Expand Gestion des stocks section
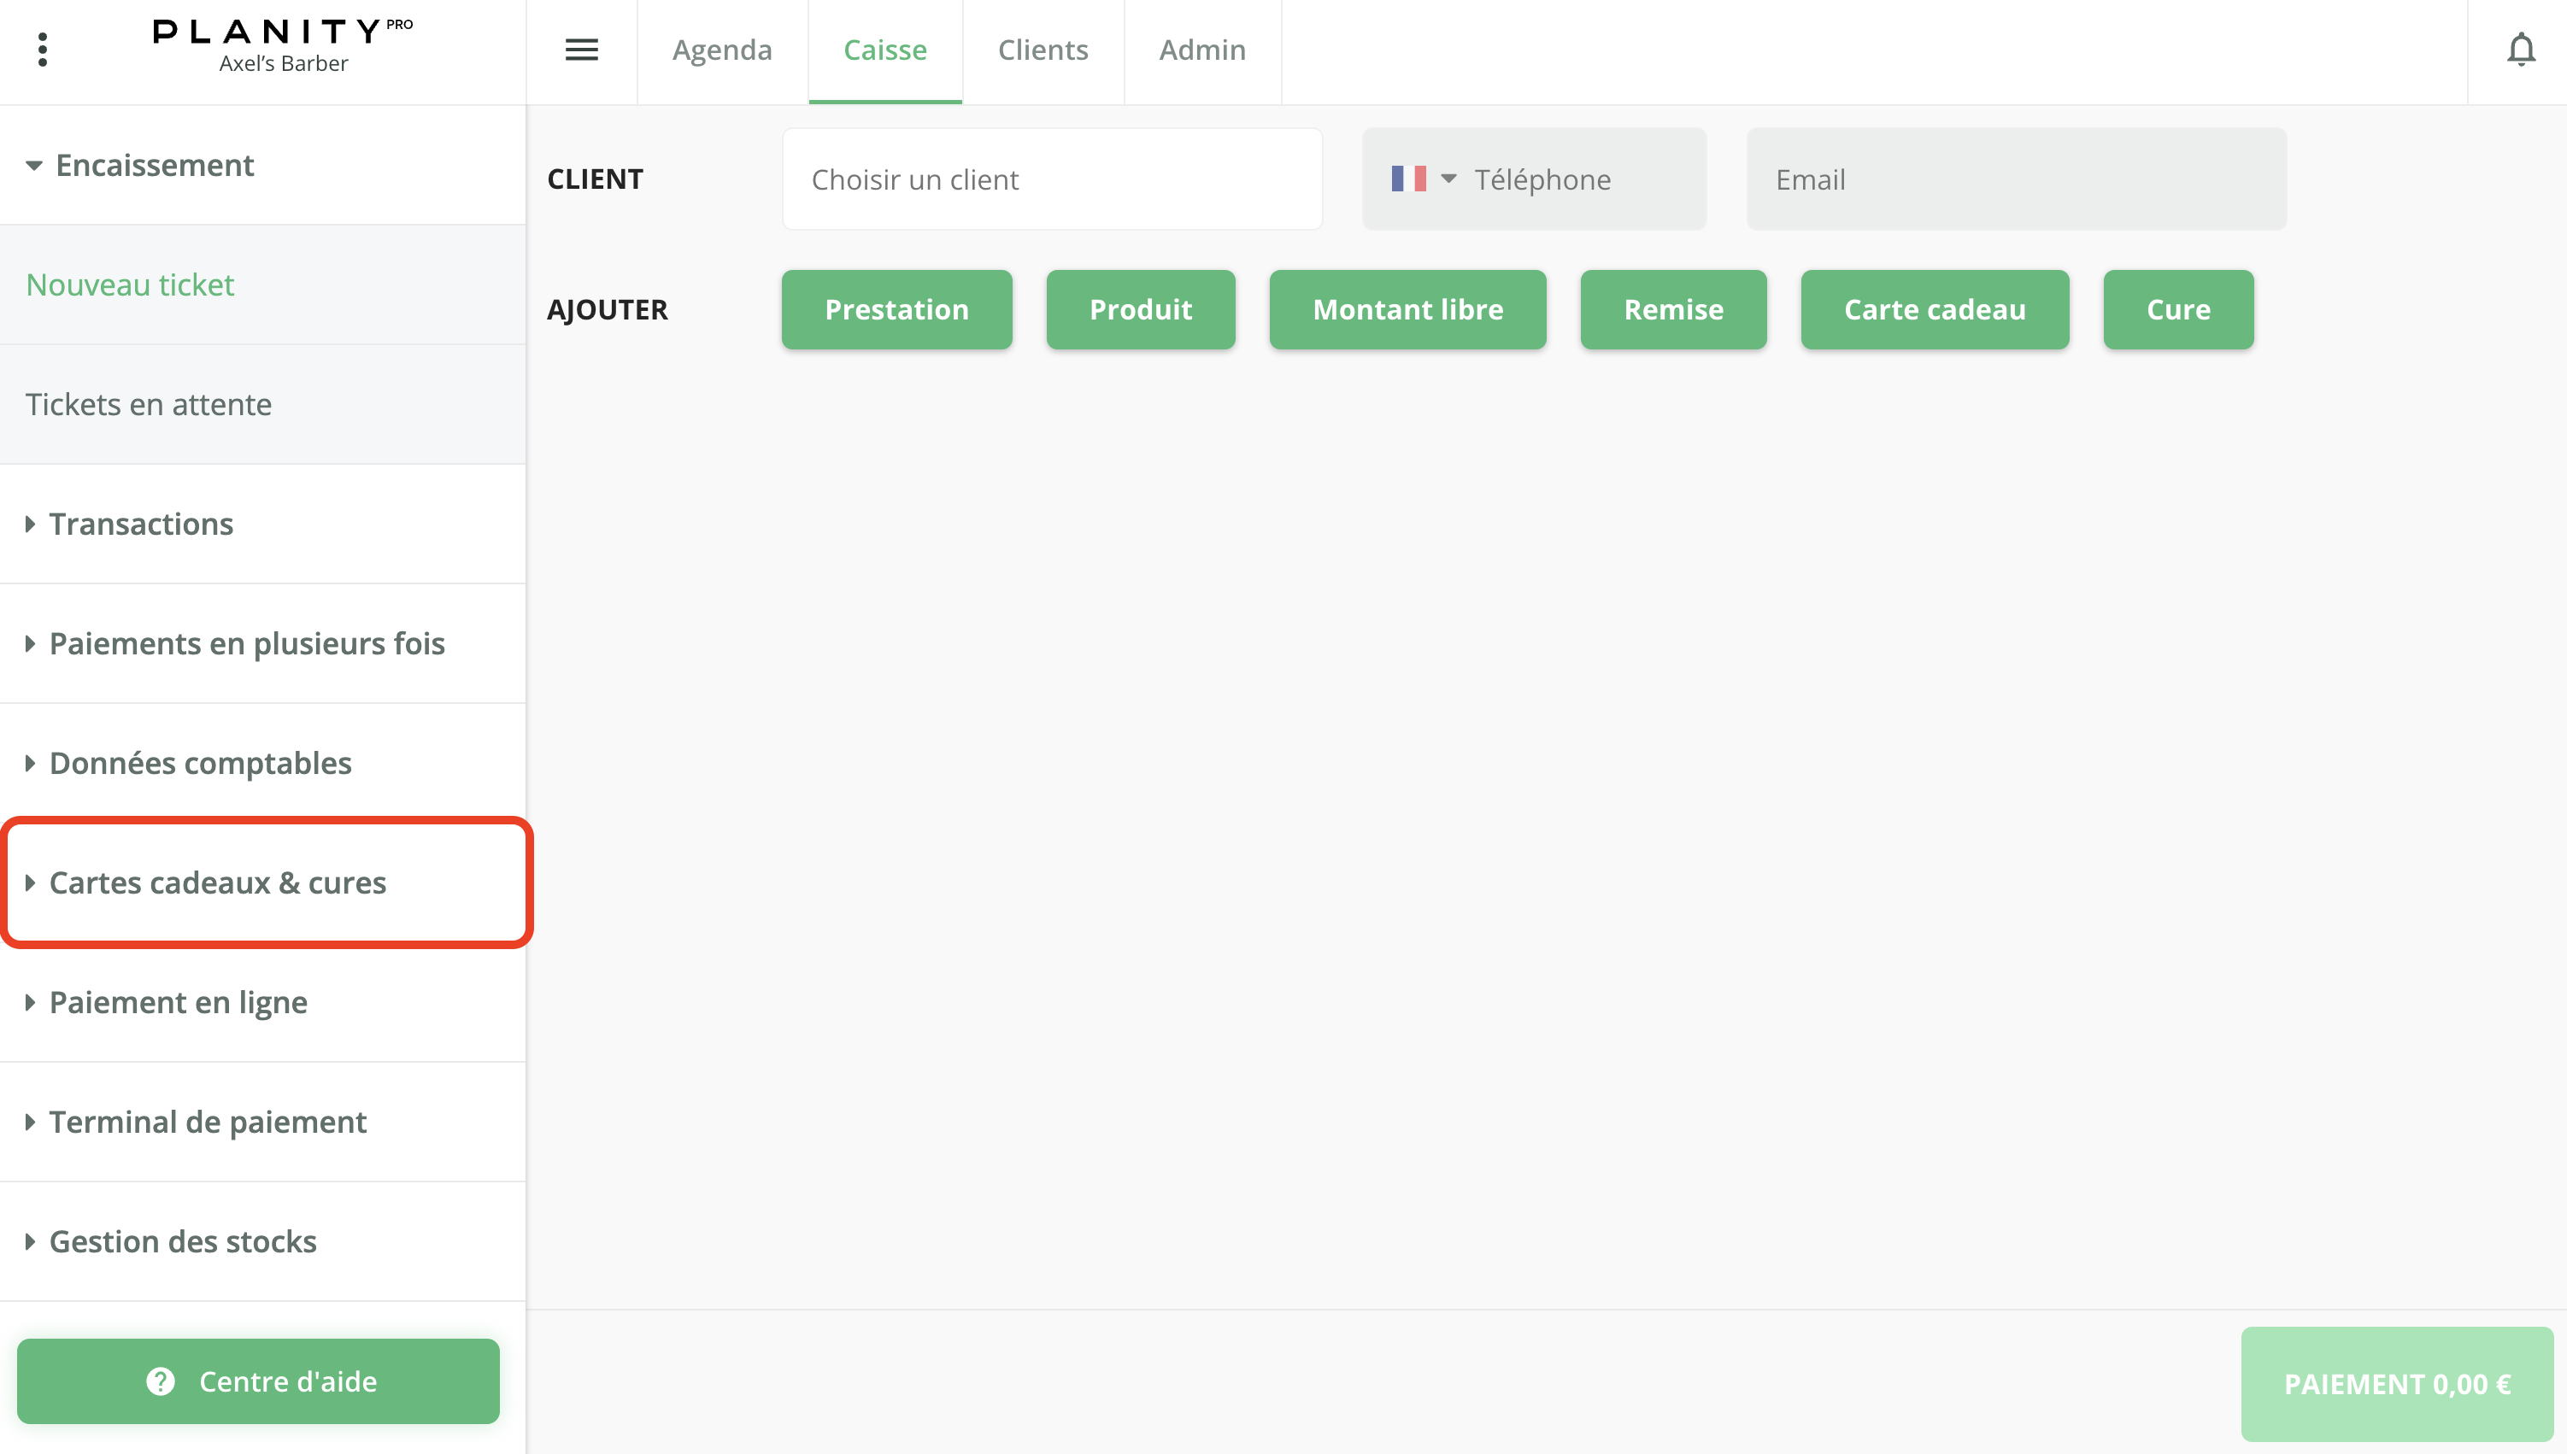Screen dimensions: 2567x1454 tap(182, 1241)
